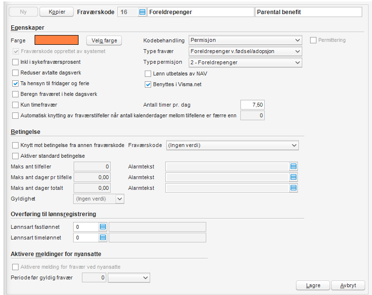Open the Kodebehandling dropdown
372x295 pixels.
(x=297, y=40)
